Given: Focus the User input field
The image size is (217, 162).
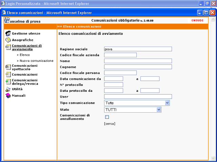Looking at the screenshot, I should coord(138,97).
